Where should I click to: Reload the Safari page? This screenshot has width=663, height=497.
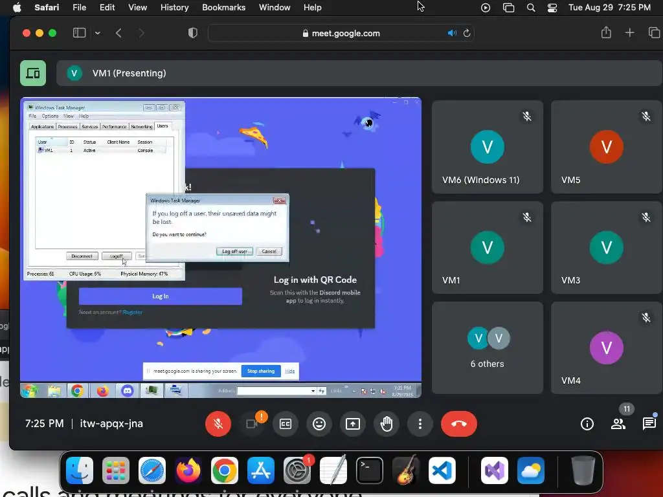[x=467, y=33]
